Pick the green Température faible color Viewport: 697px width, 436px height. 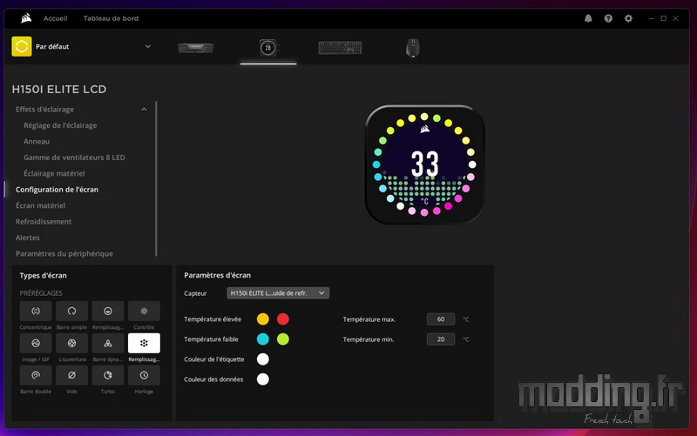pyautogui.click(x=282, y=339)
